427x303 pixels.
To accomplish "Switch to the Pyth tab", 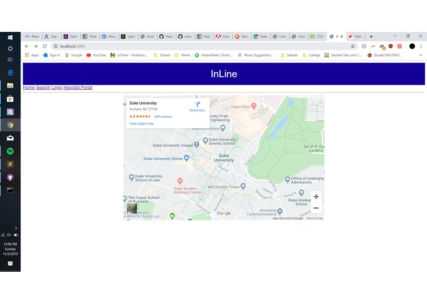I will pos(355,36).
